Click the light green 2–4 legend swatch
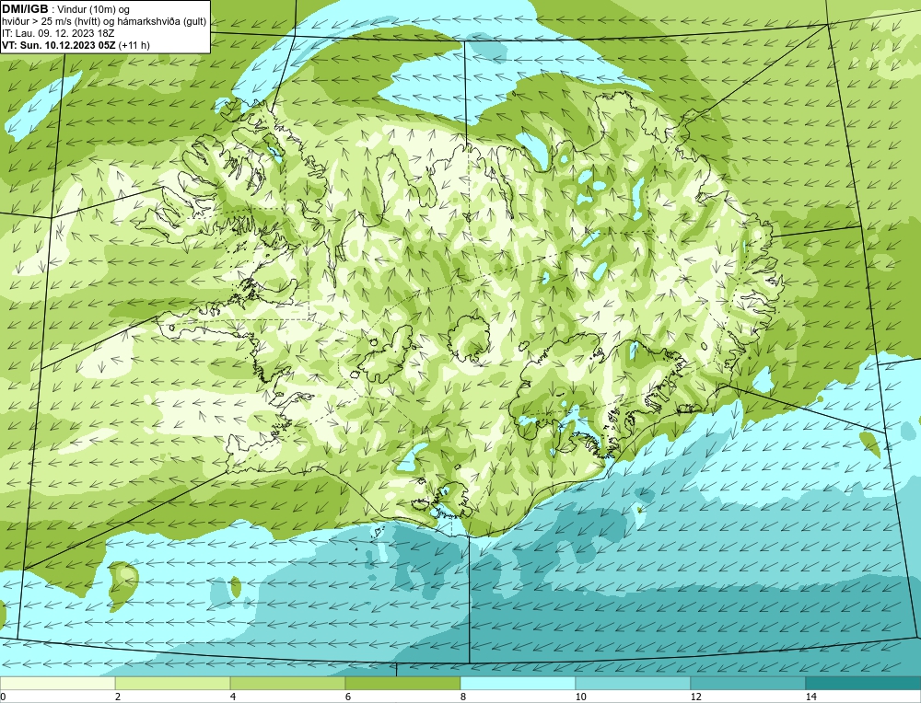Viewport: 921px width, 703px height. (x=173, y=683)
